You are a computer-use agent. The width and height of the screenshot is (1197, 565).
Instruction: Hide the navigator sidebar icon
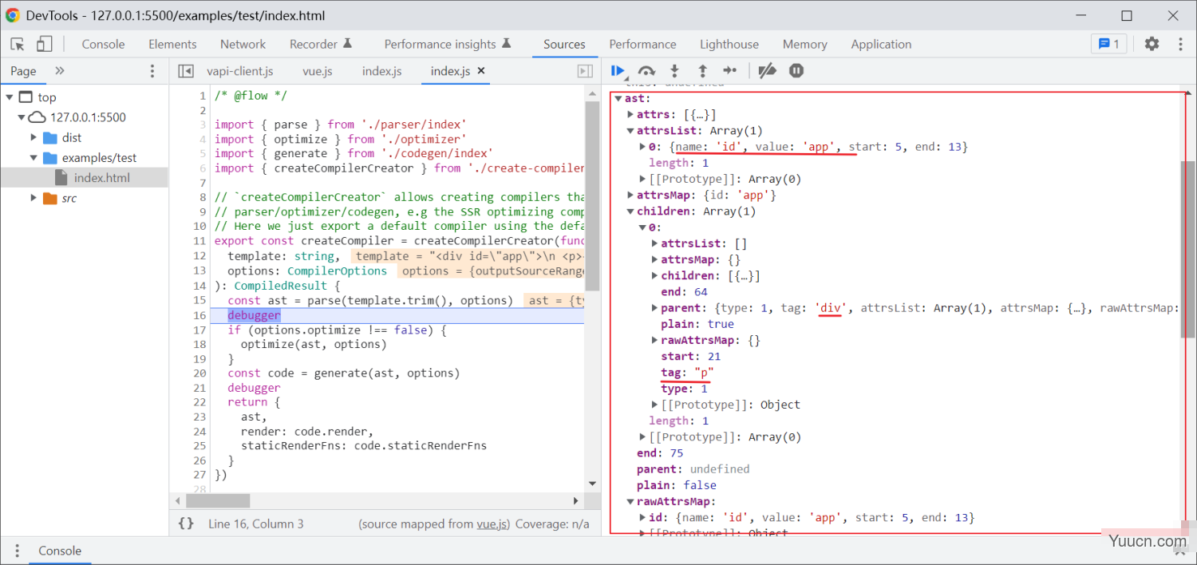185,71
